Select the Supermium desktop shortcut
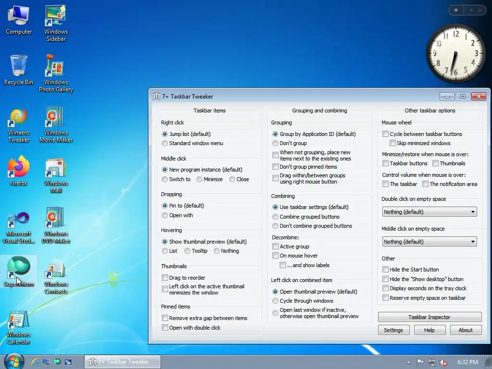This screenshot has width=492, height=369. pos(19,272)
